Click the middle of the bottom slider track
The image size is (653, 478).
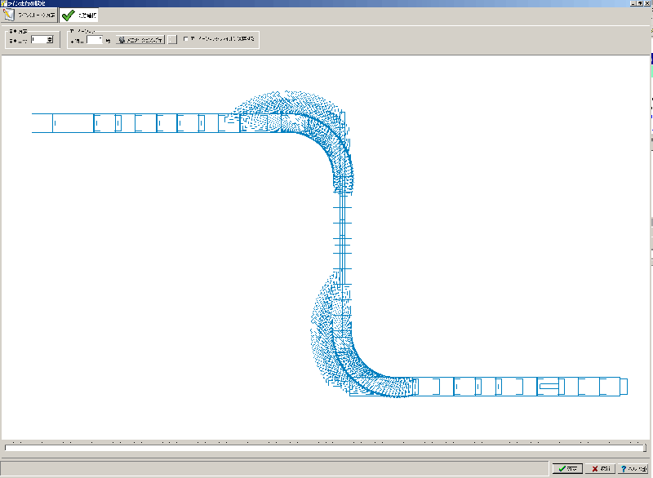[x=325, y=448]
